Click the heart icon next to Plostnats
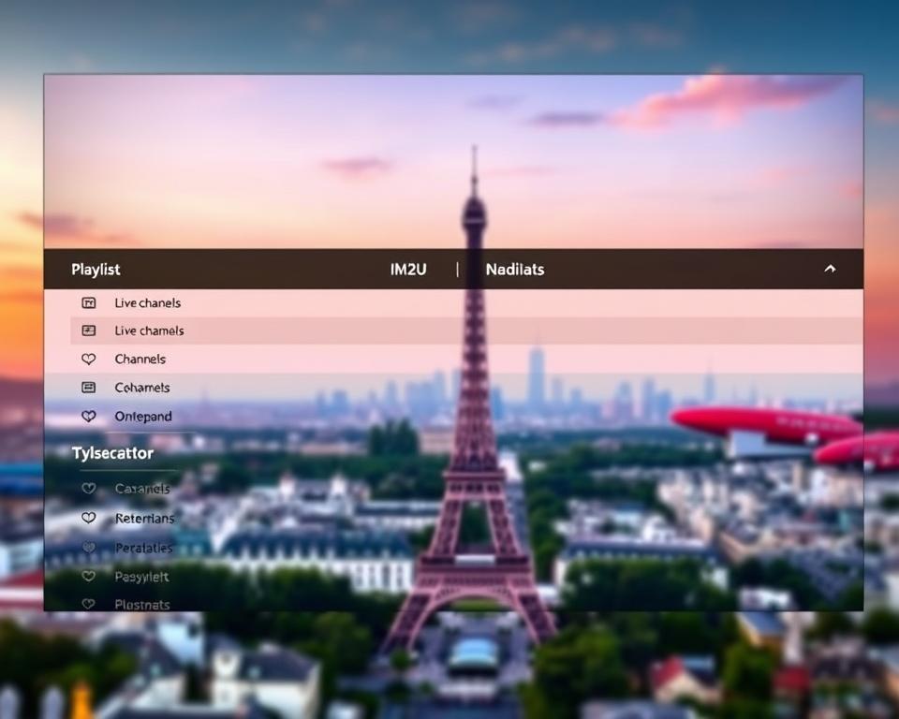 pos(89,605)
